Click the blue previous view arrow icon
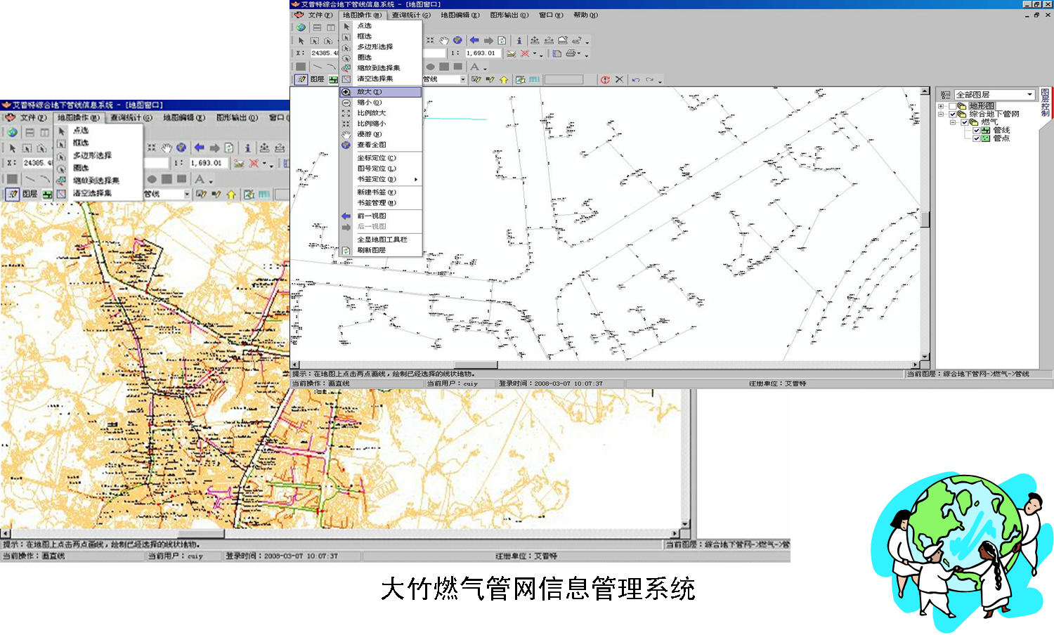The height and width of the screenshot is (635, 1054). coord(474,41)
